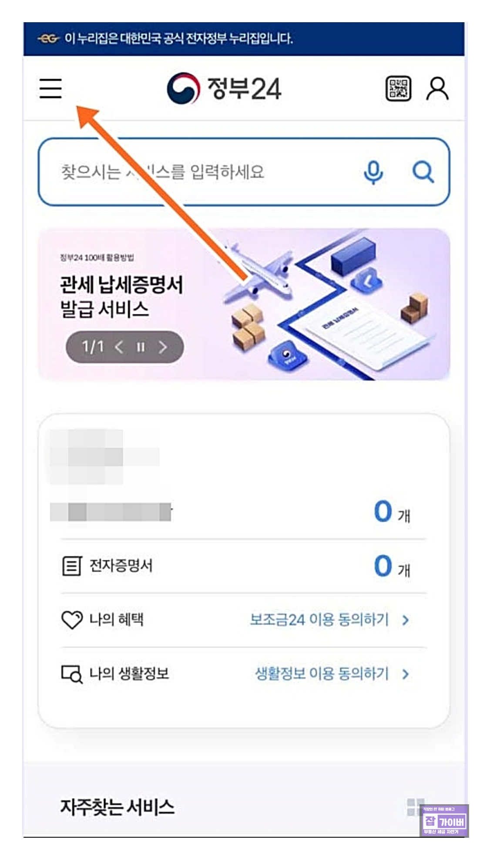The height and width of the screenshot is (860, 490).
Task: Click 보조금24 이용 동의하기 link
Action: point(319,620)
